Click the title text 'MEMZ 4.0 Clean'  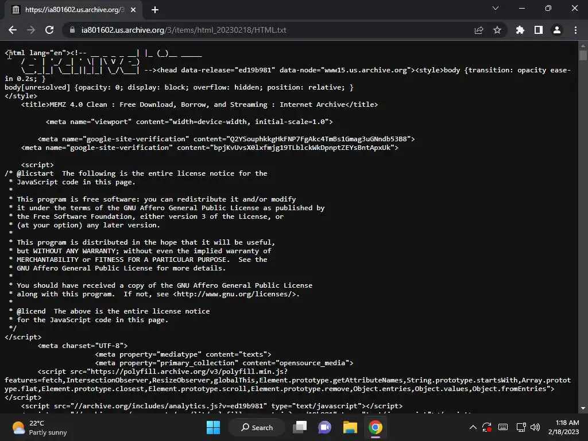tap(78, 105)
